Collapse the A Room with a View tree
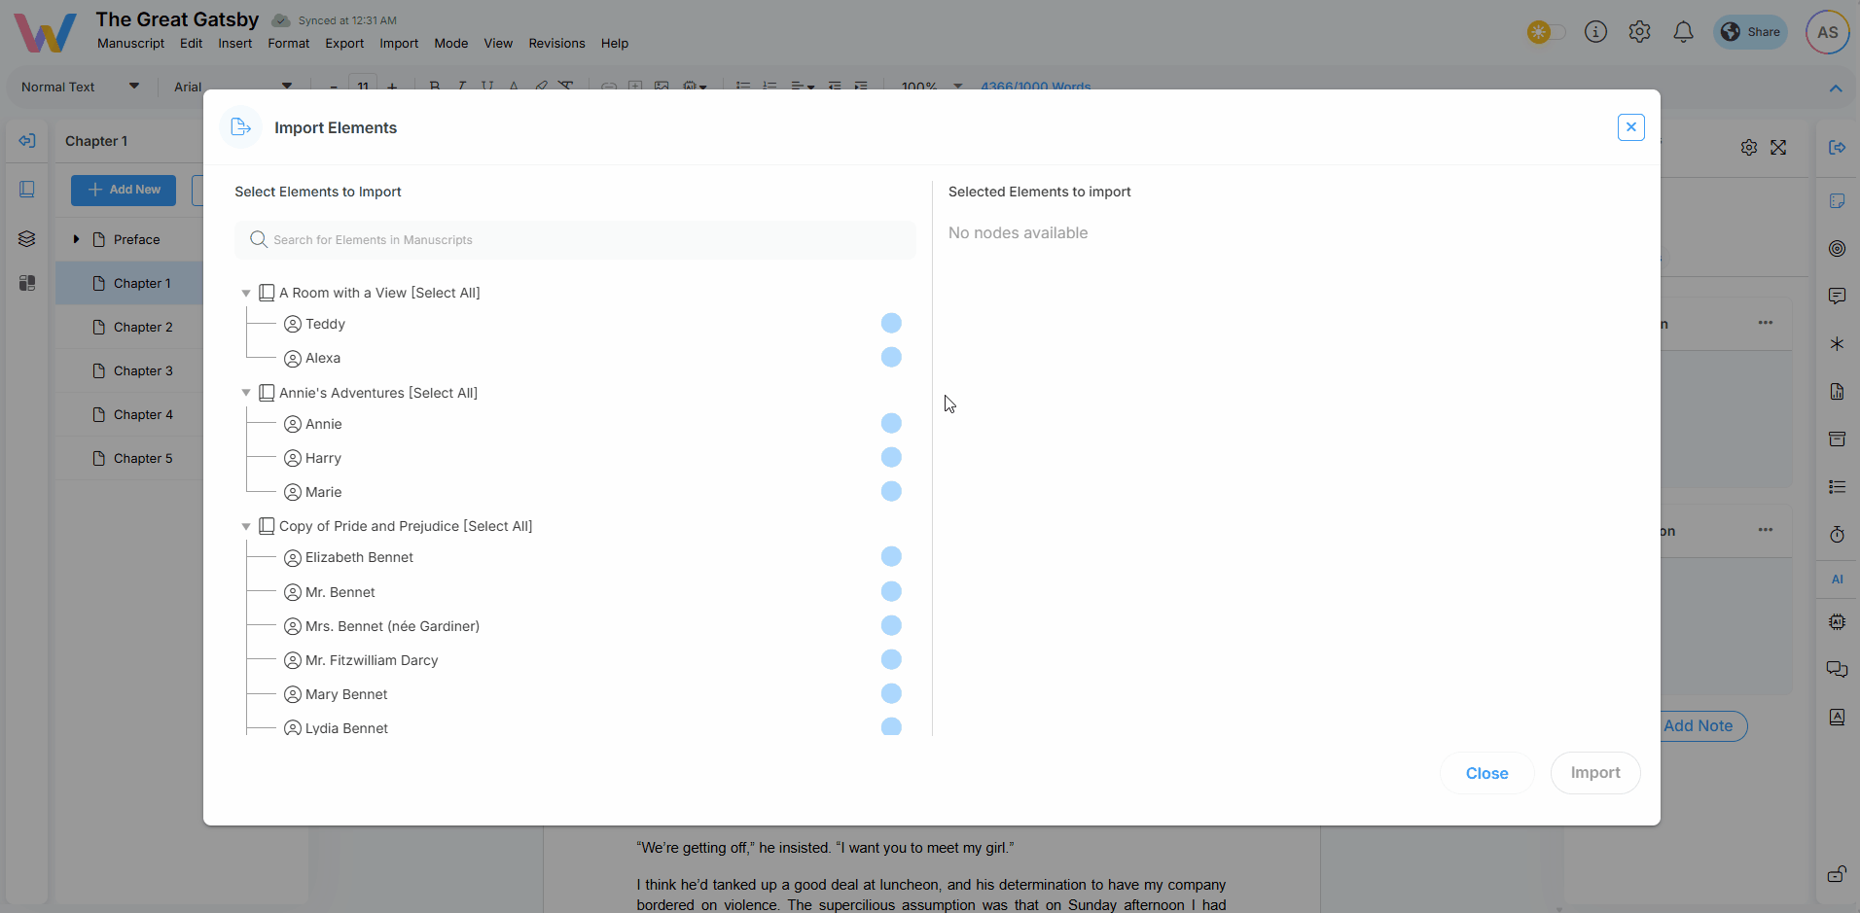Viewport: 1860px width, 913px height. point(246,293)
